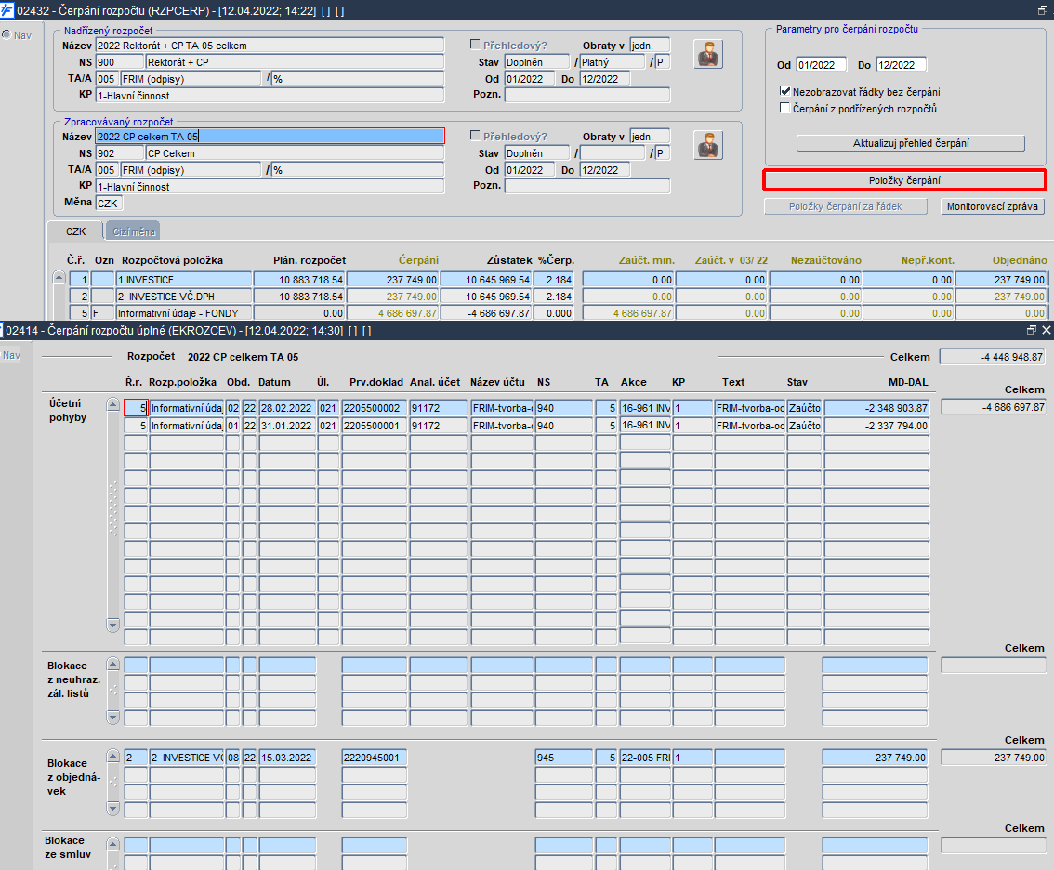Click scroll-up arrow in Účetní pohyby block

click(113, 404)
